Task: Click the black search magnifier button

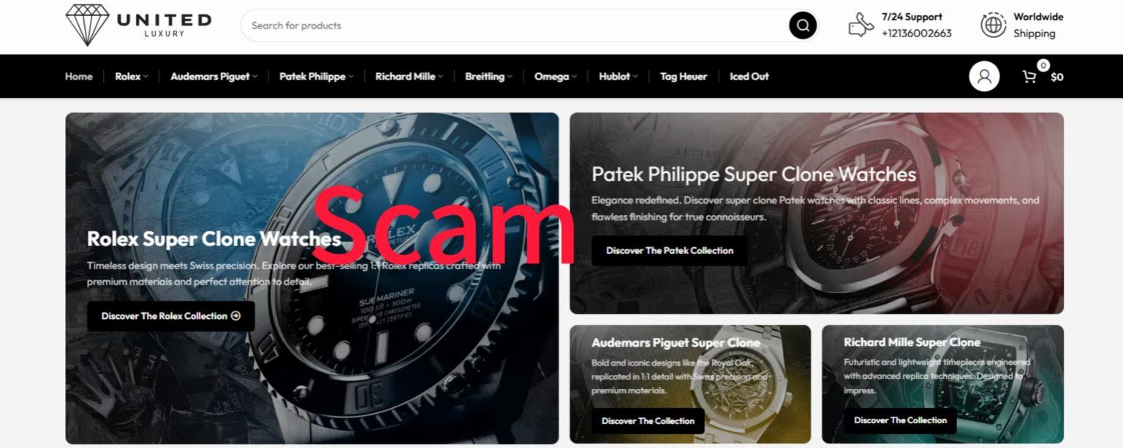Action: (802, 26)
